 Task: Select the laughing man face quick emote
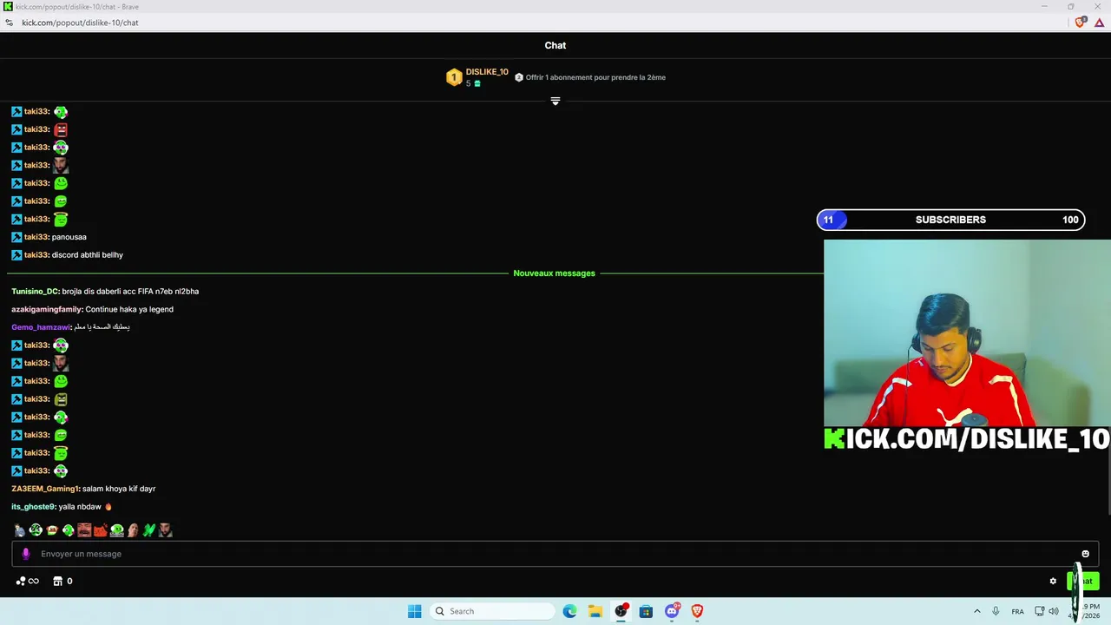coord(84,530)
